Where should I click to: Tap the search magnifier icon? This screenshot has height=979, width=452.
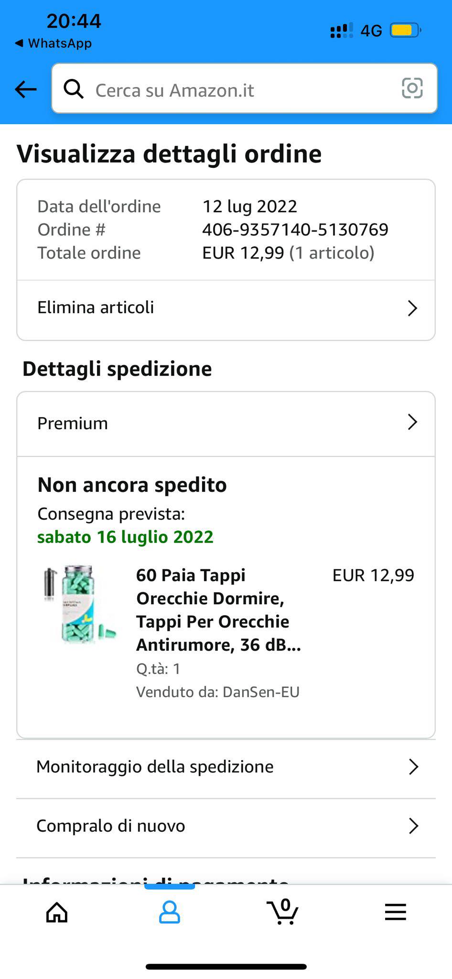coord(74,89)
